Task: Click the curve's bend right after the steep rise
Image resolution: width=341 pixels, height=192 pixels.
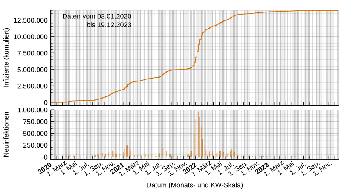Action: 205,31
